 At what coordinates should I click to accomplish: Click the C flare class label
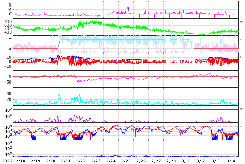tap(10, 14)
